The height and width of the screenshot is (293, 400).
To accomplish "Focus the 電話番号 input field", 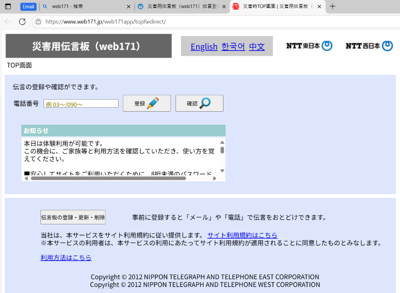I will (81, 104).
